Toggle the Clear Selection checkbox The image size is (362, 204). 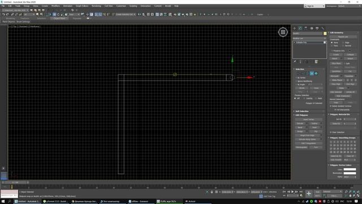pos(331,132)
